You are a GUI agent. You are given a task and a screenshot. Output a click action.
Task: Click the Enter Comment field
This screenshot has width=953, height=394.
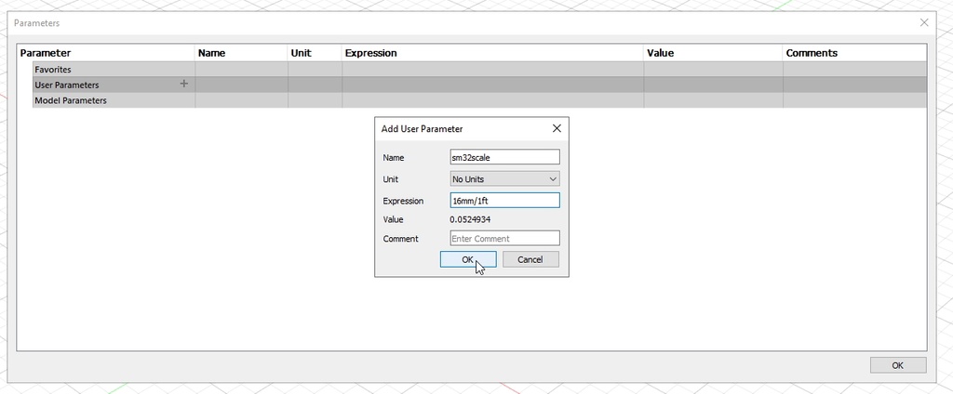tap(504, 238)
